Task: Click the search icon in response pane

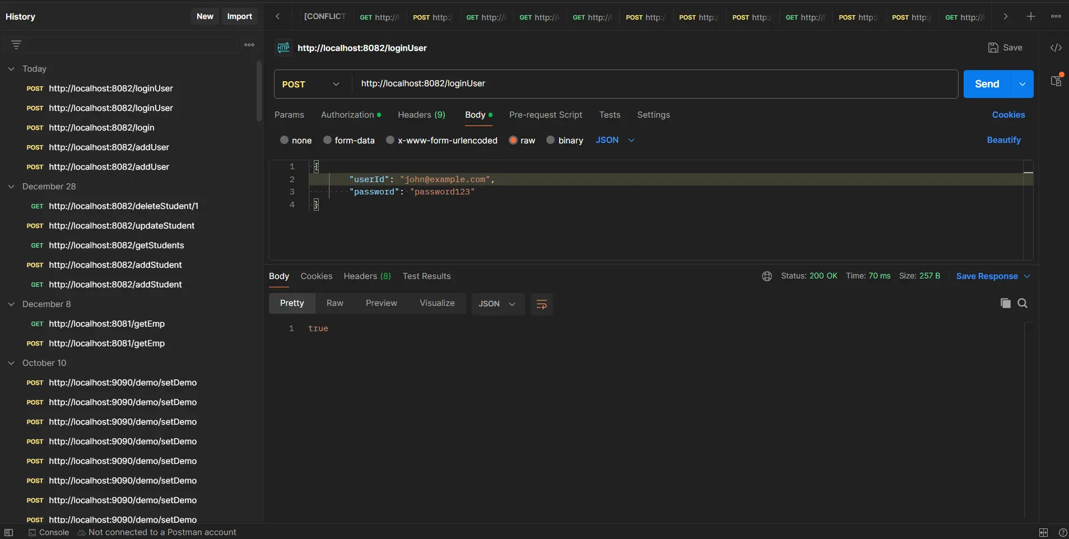Action: tap(1023, 304)
